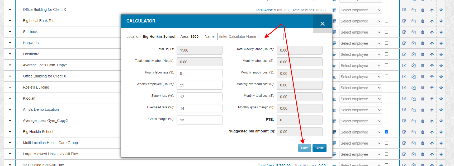Select the Location2 row checkbox
454x166 pixels.
(x=386, y=54)
